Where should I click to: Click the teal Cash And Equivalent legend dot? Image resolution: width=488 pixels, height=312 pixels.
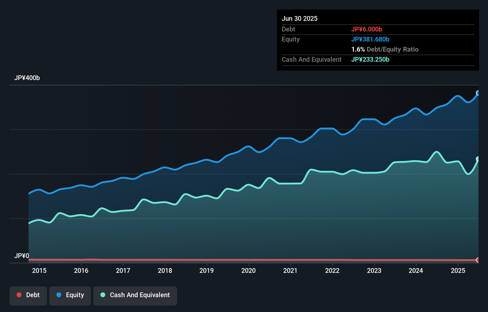pyautogui.click(x=103, y=295)
